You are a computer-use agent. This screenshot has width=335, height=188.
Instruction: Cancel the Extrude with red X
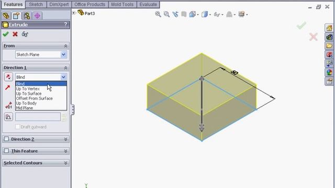pos(15,34)
